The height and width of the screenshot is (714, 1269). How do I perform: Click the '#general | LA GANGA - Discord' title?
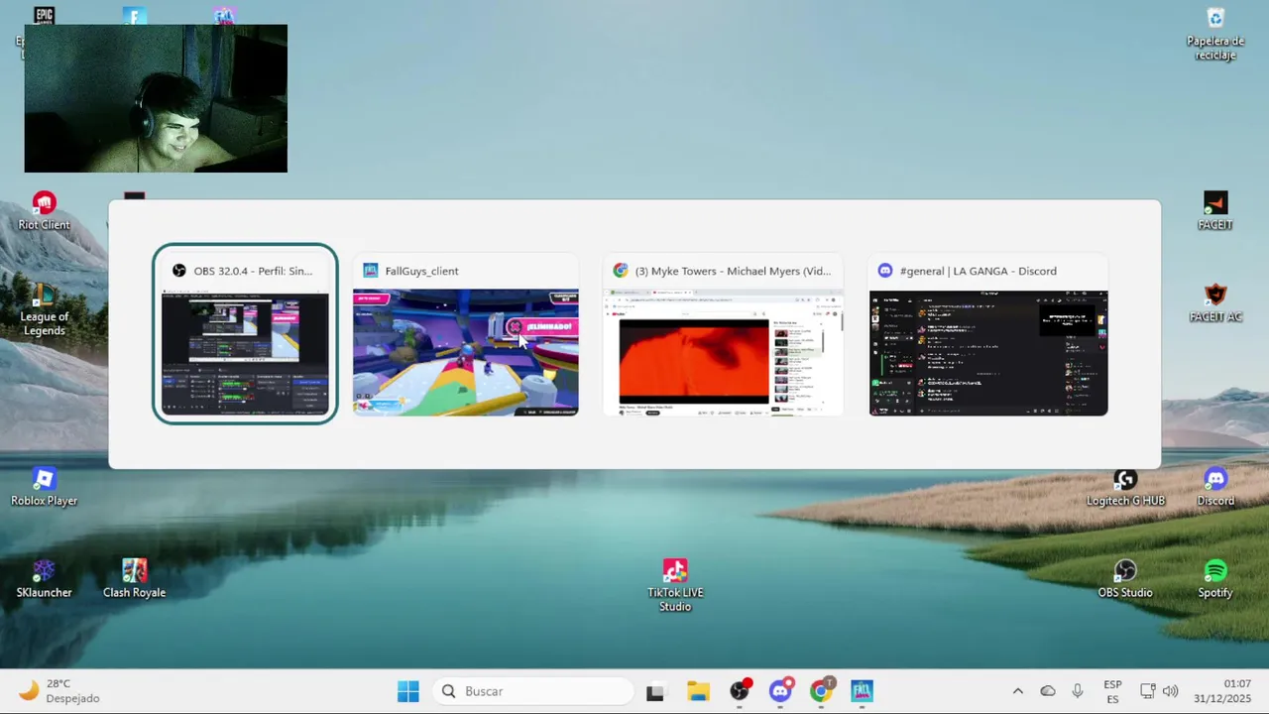[979, 271]
